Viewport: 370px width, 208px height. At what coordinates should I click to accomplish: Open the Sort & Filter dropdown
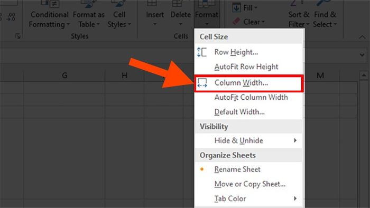pyautogui.click(x=299, y=19)
